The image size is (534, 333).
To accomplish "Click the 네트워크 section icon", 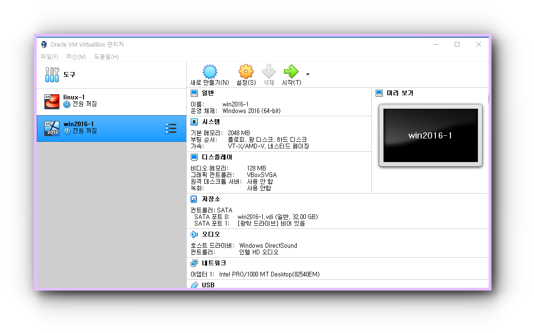I will (194, 263).
